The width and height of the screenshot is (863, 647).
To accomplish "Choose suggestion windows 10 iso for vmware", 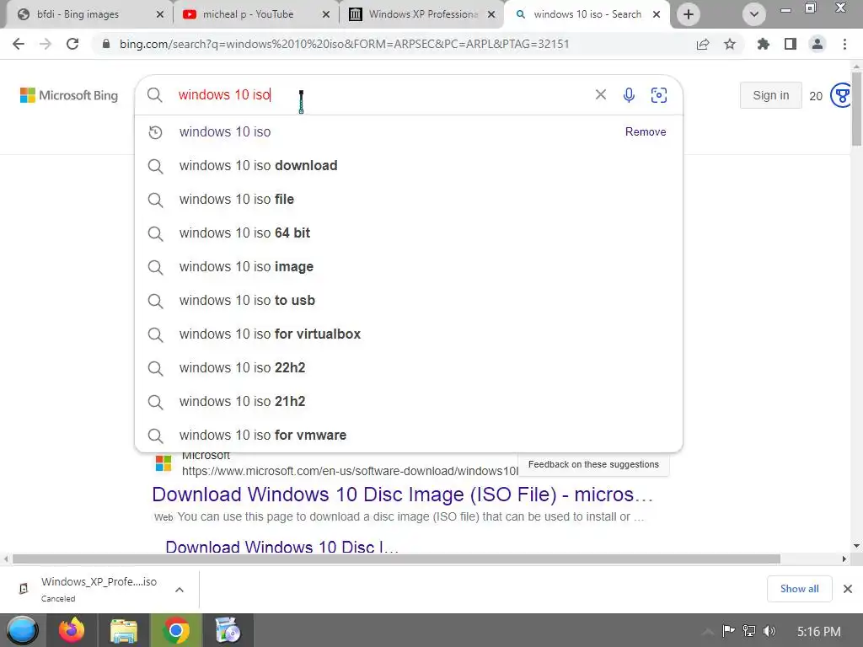I will [409, 436].
